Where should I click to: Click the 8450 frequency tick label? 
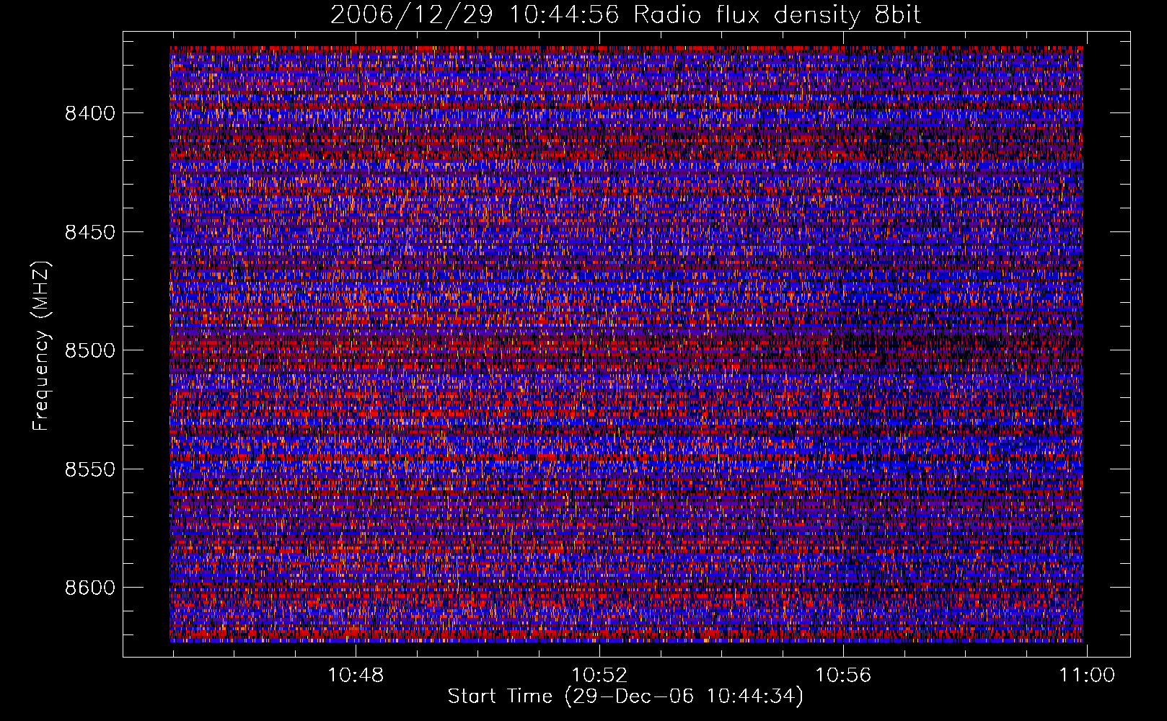tap(90, 232)
